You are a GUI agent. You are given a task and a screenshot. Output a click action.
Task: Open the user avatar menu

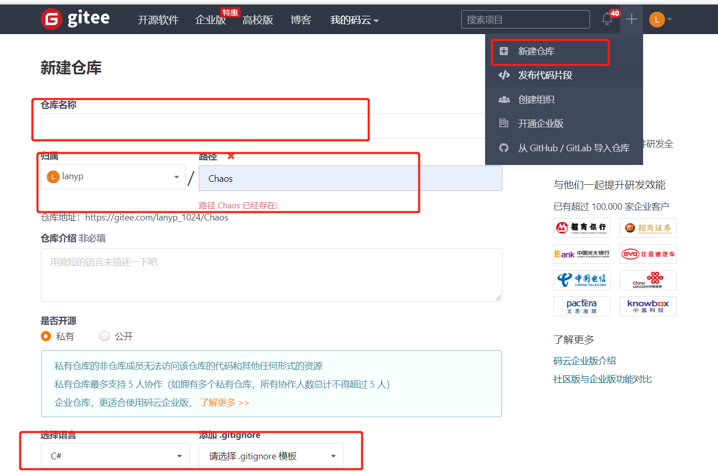pyautogui.click(x=660, y=20)
